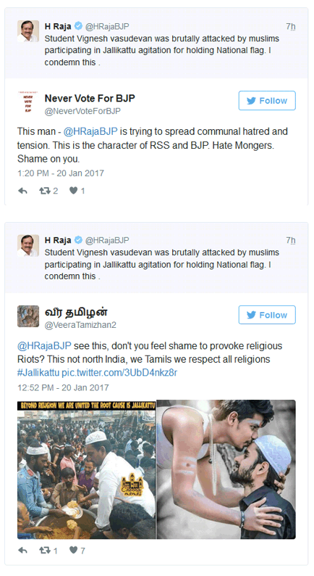Open @HRajaBJP mention in first tweet
The width and height of the screenshot is (314, 576).
[90, 131]
